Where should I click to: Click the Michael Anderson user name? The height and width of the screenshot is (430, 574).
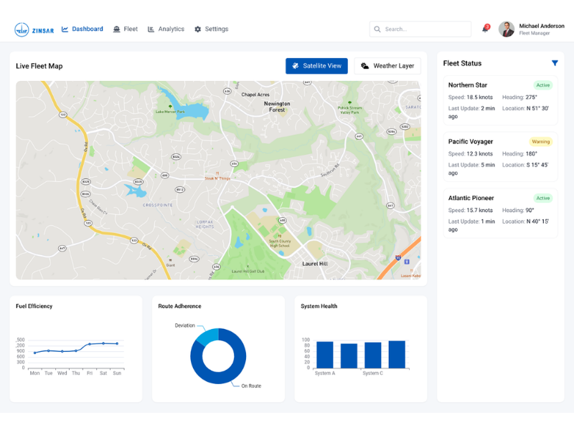(x=542, y=26)
